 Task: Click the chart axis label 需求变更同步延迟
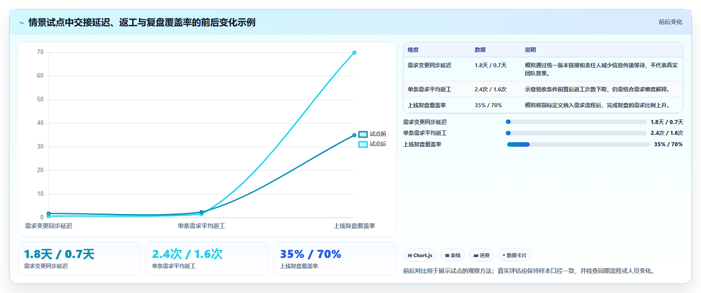pyautogui.click(x=49, y=226)
